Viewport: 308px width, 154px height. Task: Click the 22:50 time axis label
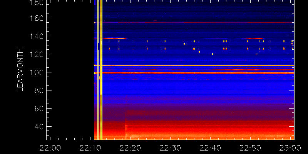[251, 148]
